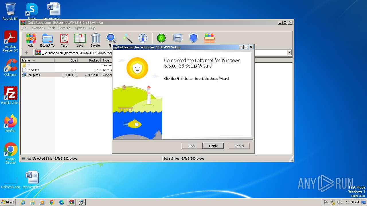This screenshot has width=367, height=206.
Task: Sort files by Size column header
Action: (66, 60)
